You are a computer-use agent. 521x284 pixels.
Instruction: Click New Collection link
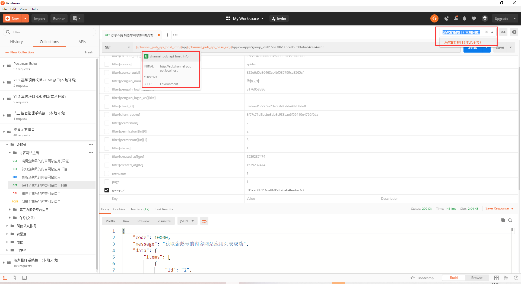click(20, 52)
